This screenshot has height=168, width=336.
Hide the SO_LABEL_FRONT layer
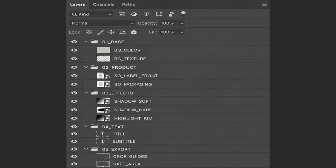point(74,76)
